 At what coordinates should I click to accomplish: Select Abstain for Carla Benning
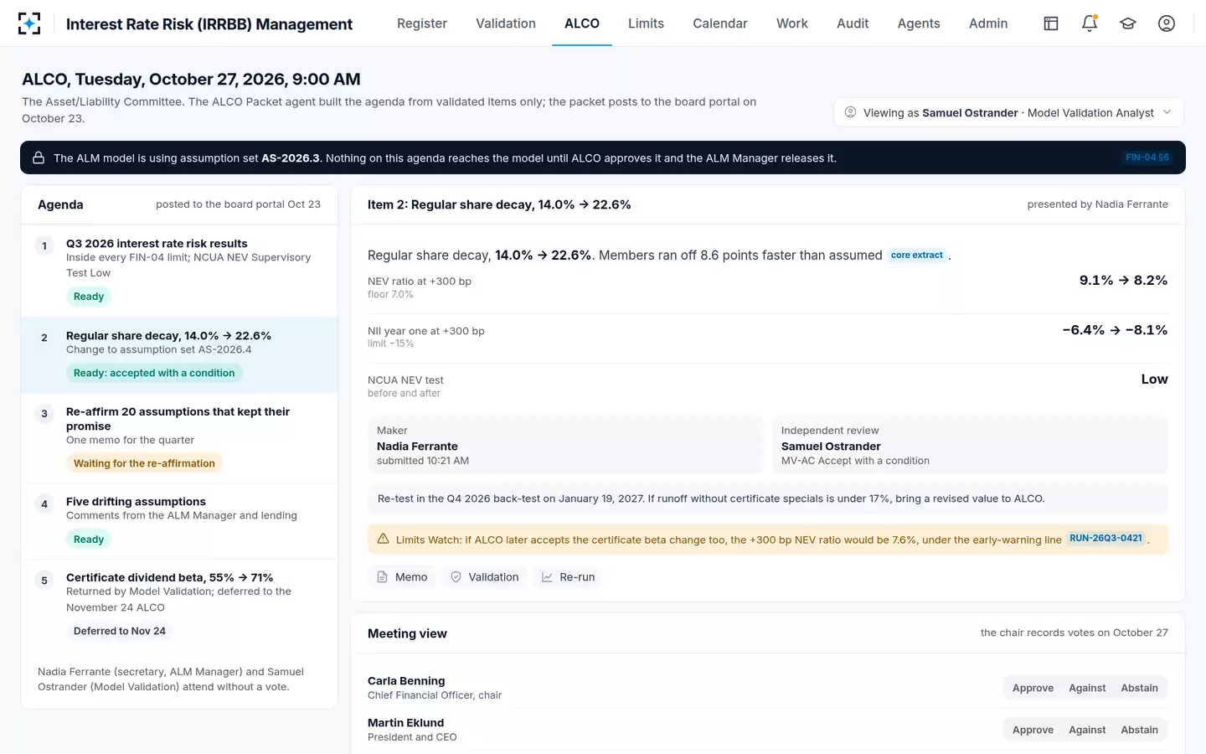(1139, 688)
